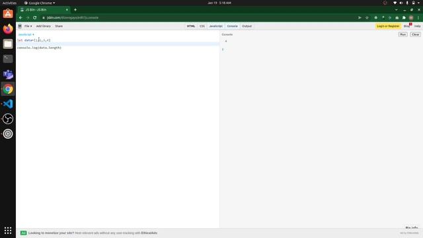This screenshot has width=423, height=238.
Task: Toggle the JavaScript panel
Action: 216,26
